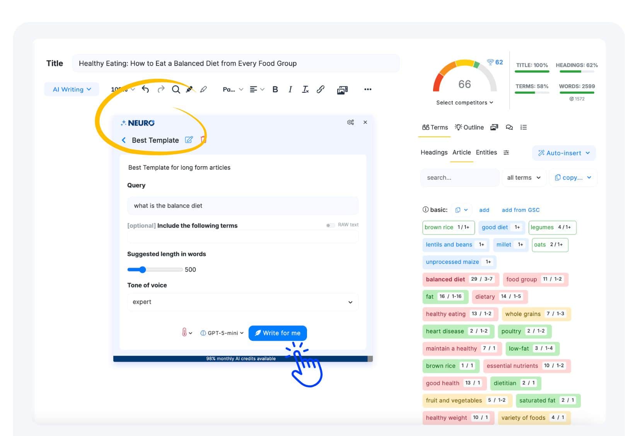Open the temperature thermometer dropdown
This screenshot has height=436, width=638.
pyautogui.click(x=187, y=332)
